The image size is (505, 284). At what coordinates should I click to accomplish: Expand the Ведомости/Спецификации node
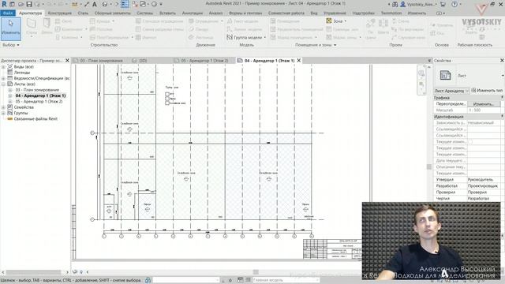click(3, 78)
